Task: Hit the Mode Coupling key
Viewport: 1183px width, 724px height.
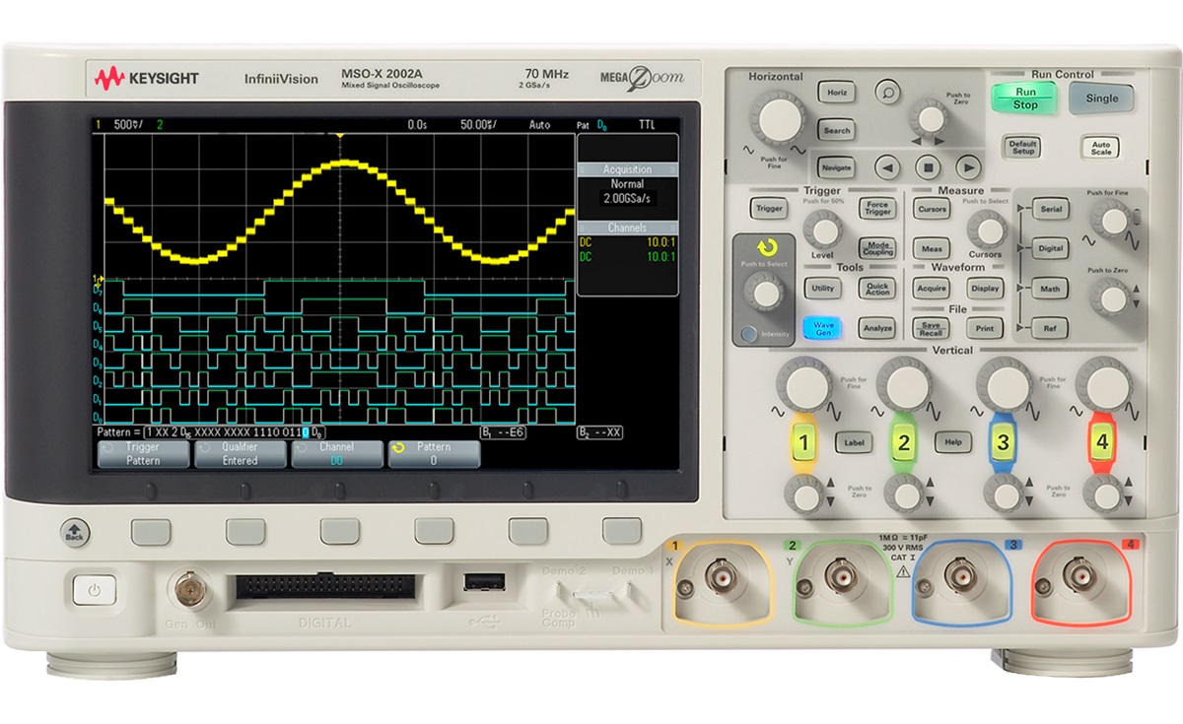Action: [x=876, y=248]
